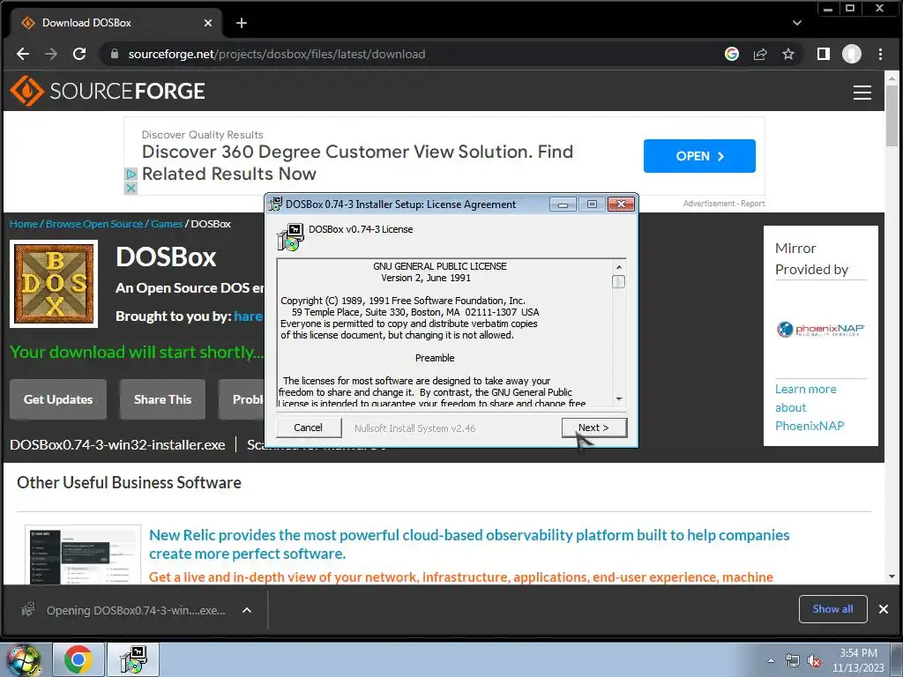
Task: Close the Download DOSBox tab
Action: [208, 23]
